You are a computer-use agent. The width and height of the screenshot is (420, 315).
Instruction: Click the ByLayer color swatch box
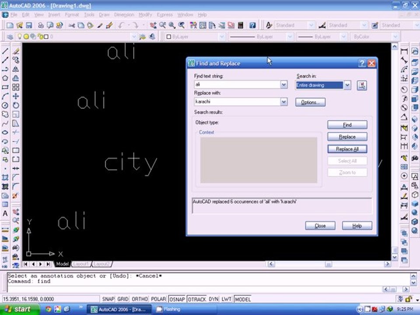pos(169,37)
